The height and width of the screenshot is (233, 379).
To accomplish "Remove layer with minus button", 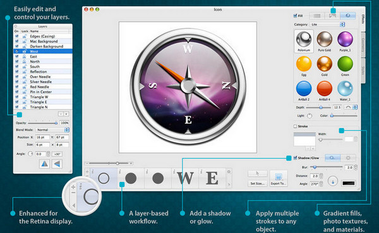I will [x=61, y=114].
